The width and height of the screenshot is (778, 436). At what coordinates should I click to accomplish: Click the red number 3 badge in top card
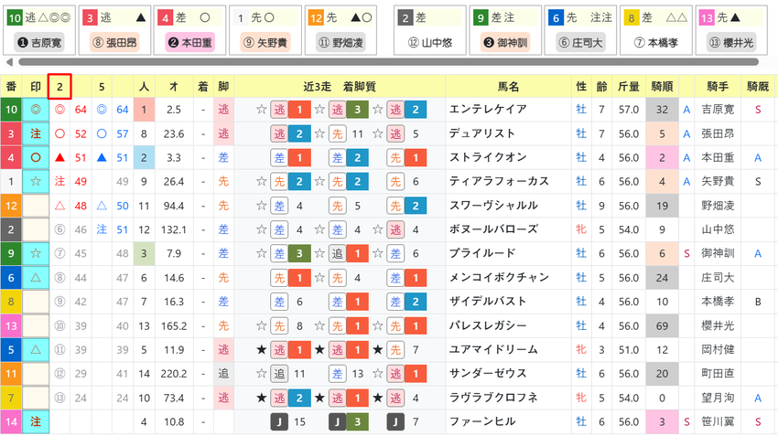point(90,18)
